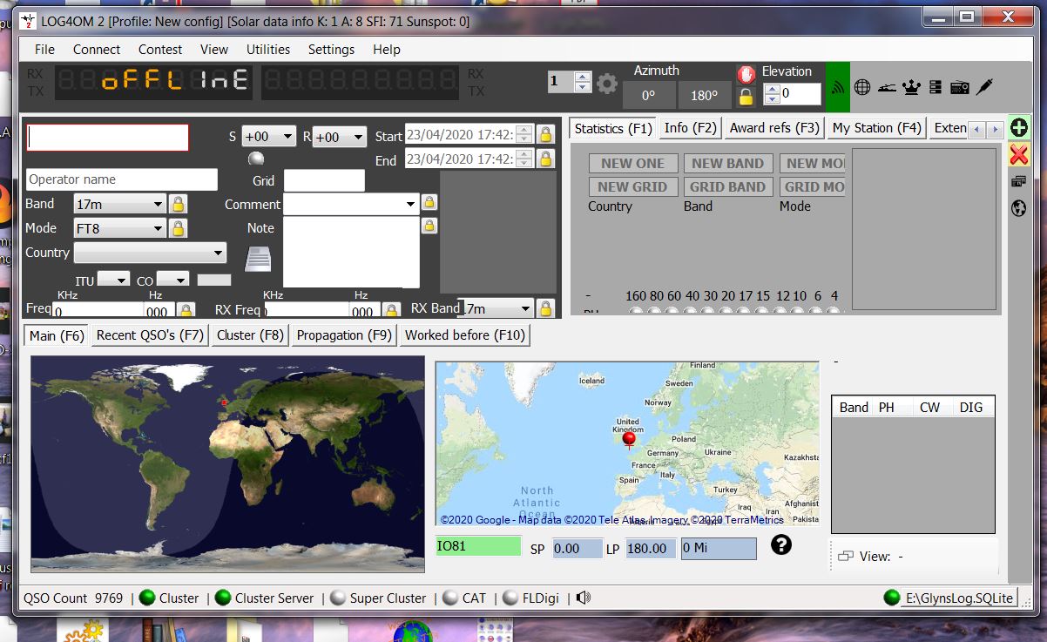Click the green plus add QSO icon
This screenshot has width=1047, height=642.
point(1018,128)
